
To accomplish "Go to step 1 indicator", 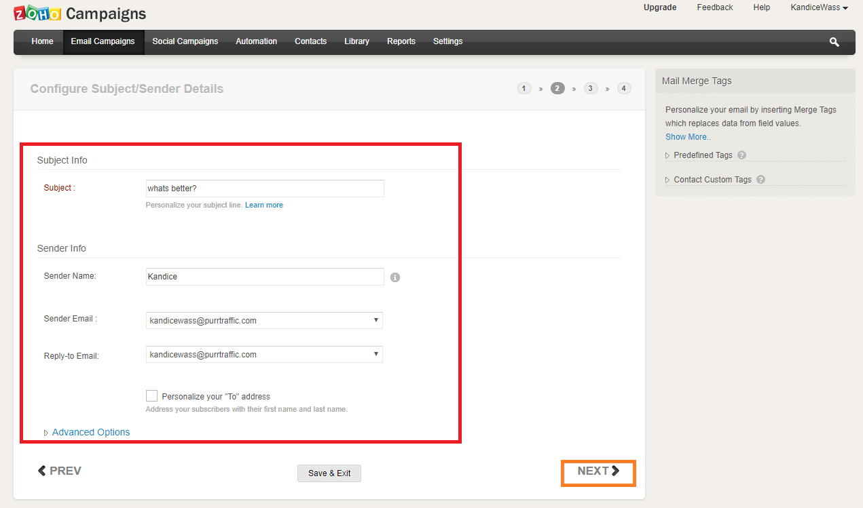I will 524,88.
